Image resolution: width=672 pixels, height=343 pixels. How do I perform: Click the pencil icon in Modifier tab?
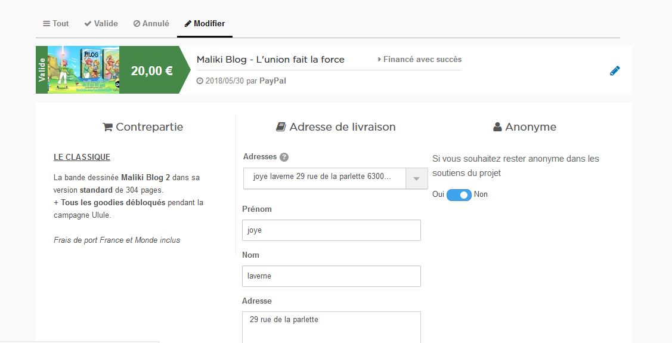pos(188,24)
